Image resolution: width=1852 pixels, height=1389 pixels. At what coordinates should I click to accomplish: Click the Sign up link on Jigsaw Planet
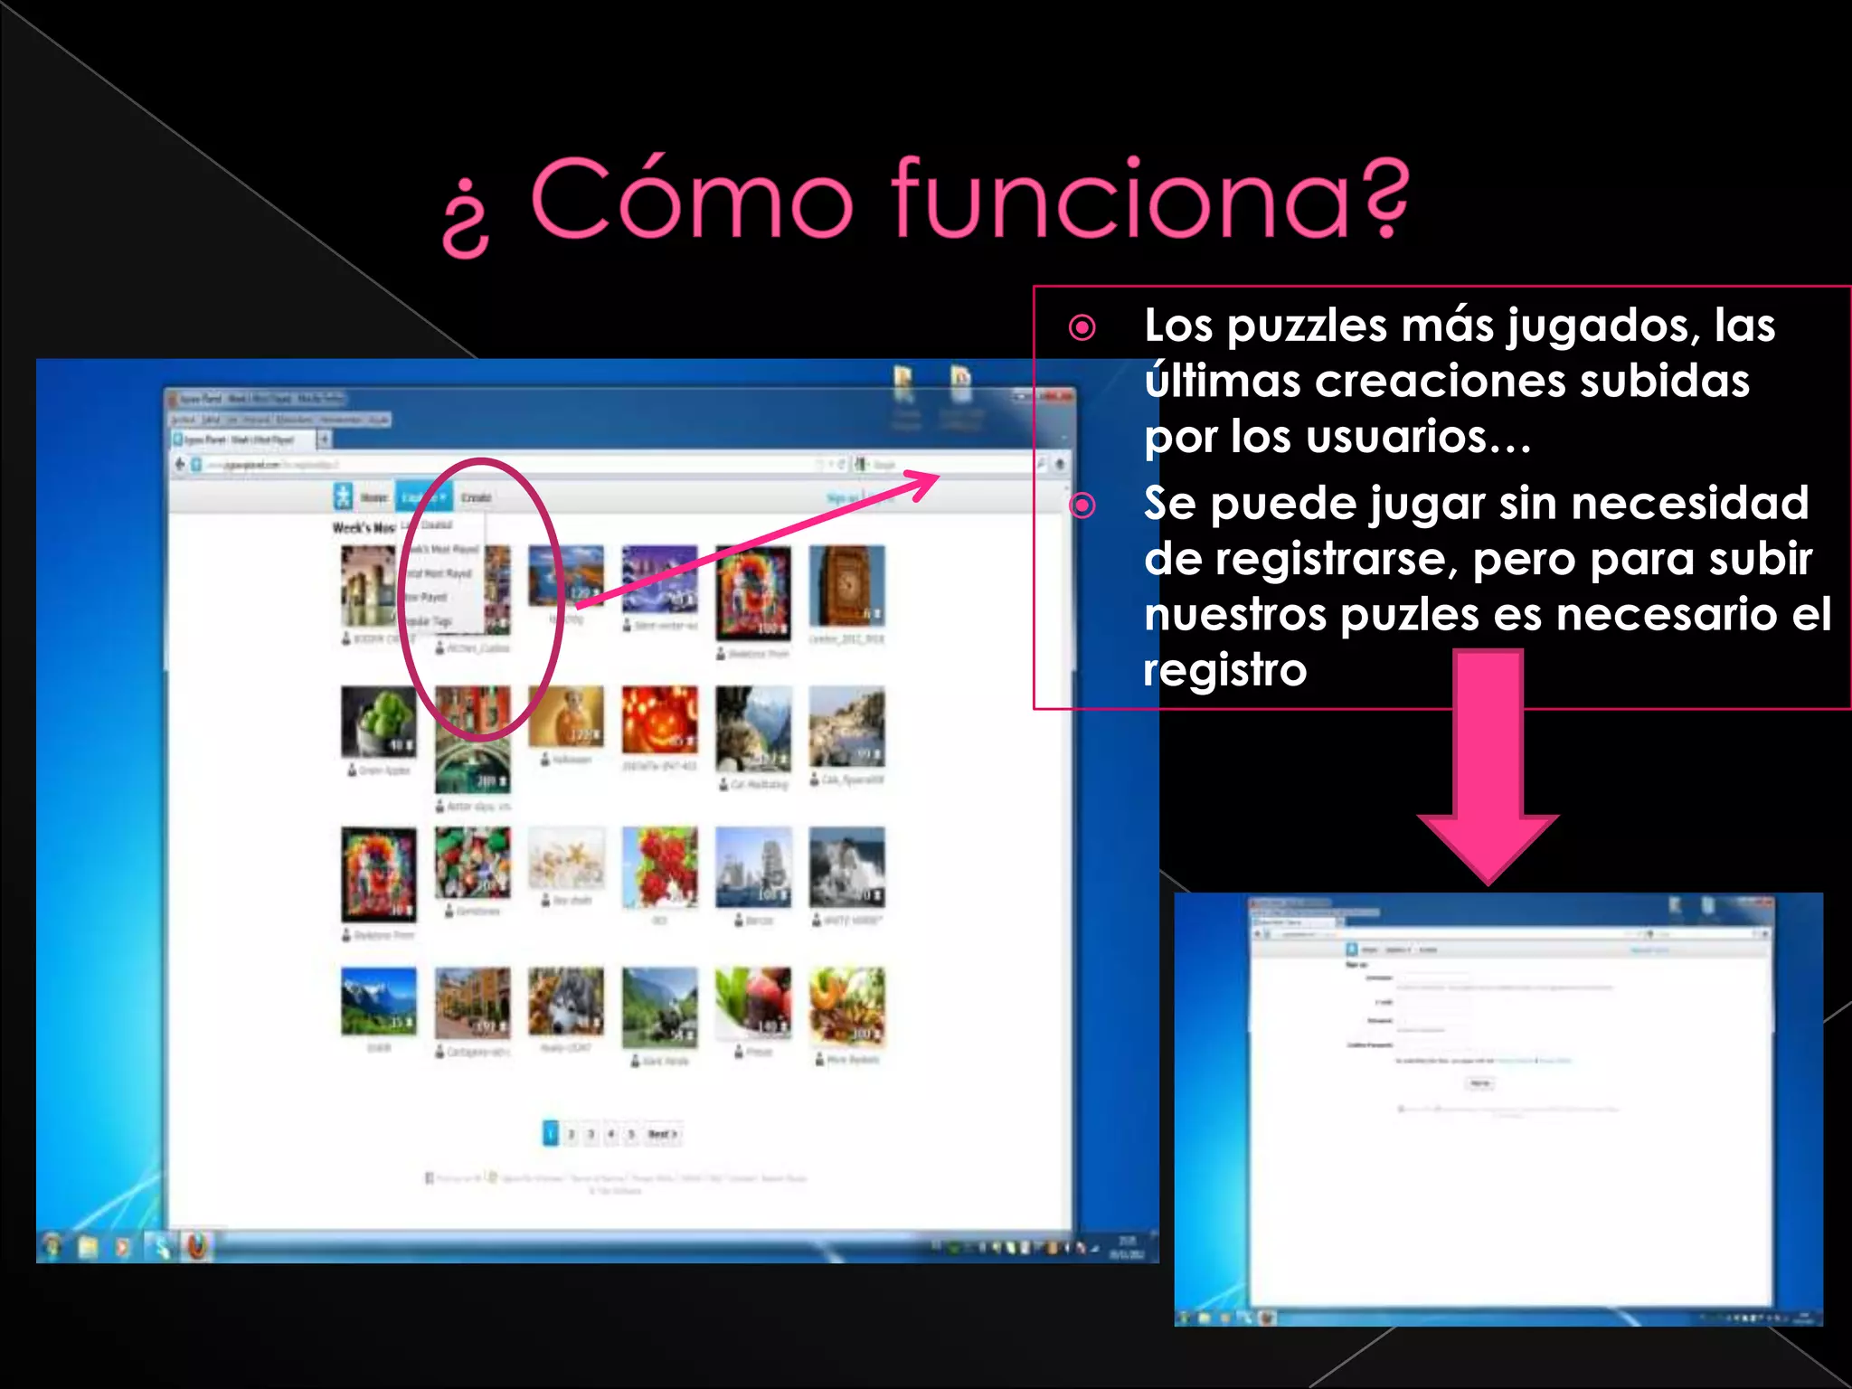click(843, 498)
